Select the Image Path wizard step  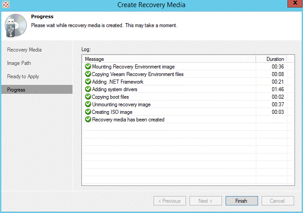pyautogui.click(x=19, y=63)
